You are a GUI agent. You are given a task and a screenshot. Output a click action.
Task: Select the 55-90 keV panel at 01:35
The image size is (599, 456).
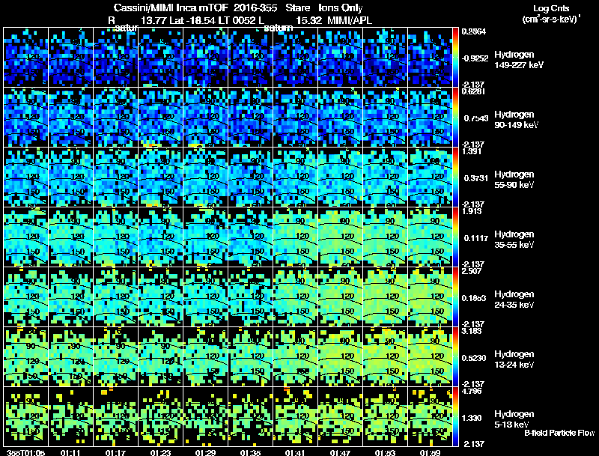251,177
